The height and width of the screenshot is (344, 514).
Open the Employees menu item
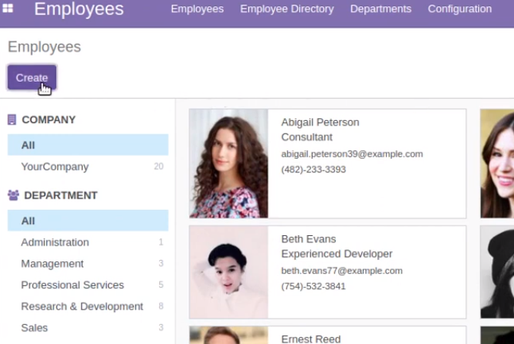click(197, 9)
